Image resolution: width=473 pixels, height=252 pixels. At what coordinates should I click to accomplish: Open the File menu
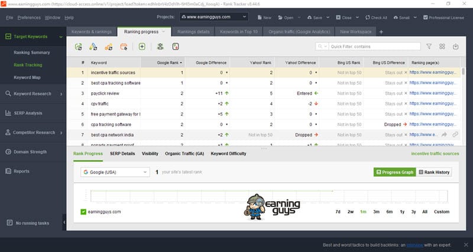(x=9, y=18)
